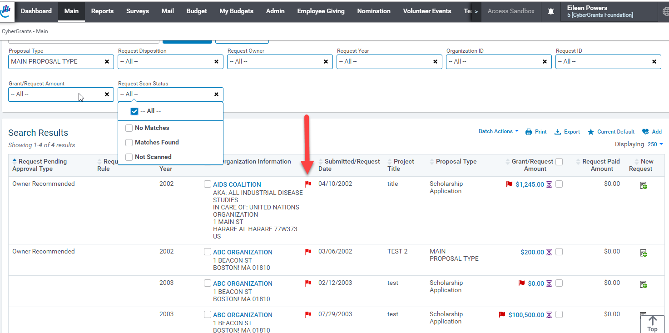Click the red flag before date 02/12/2003
Screen dimensions: 669x333
[308, 283]
